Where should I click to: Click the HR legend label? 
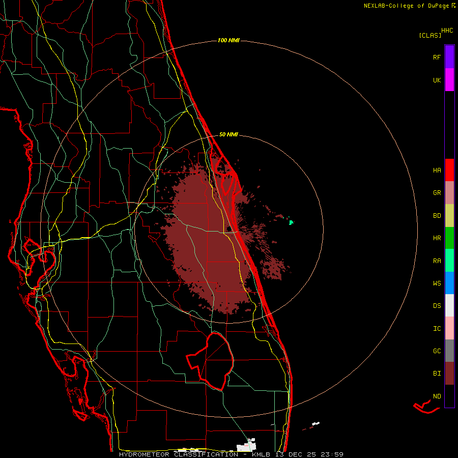(437, 238)
